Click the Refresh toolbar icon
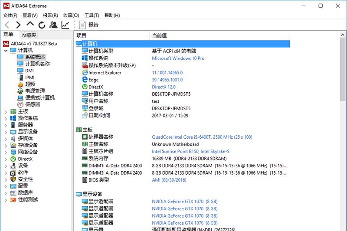The image size is (347, 231). 42,25
